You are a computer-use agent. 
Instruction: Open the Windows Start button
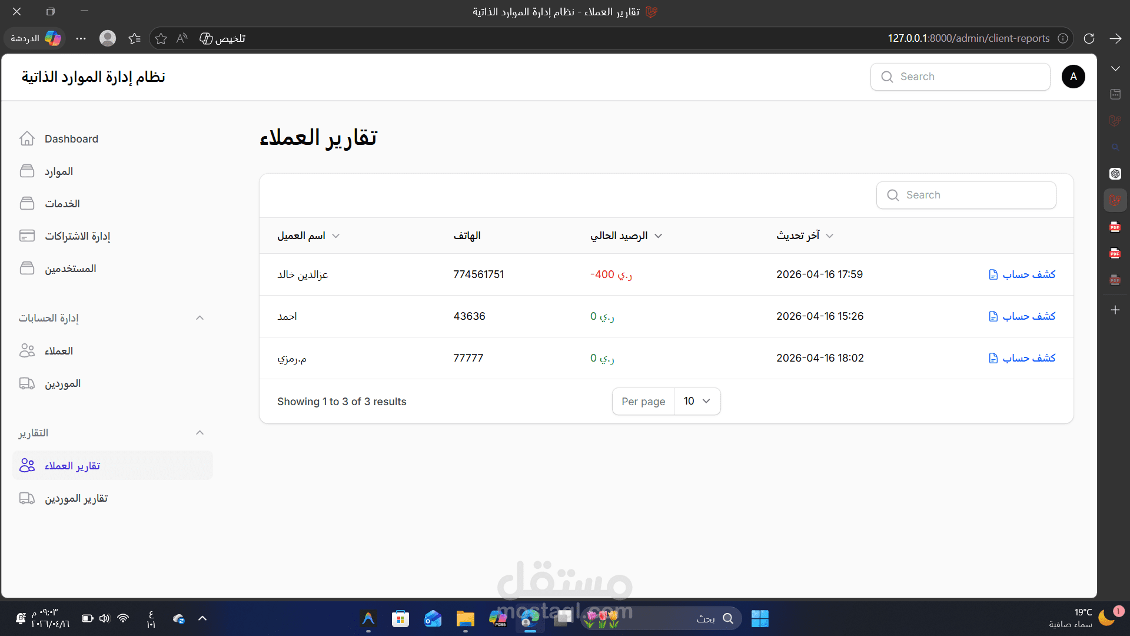[760, 618]
